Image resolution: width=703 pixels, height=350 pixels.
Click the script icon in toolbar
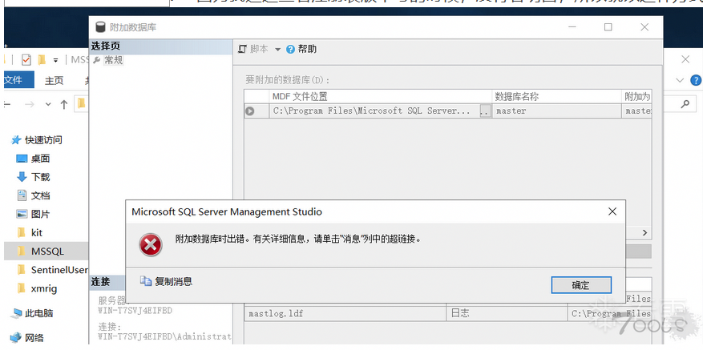(x=243, y=49)
